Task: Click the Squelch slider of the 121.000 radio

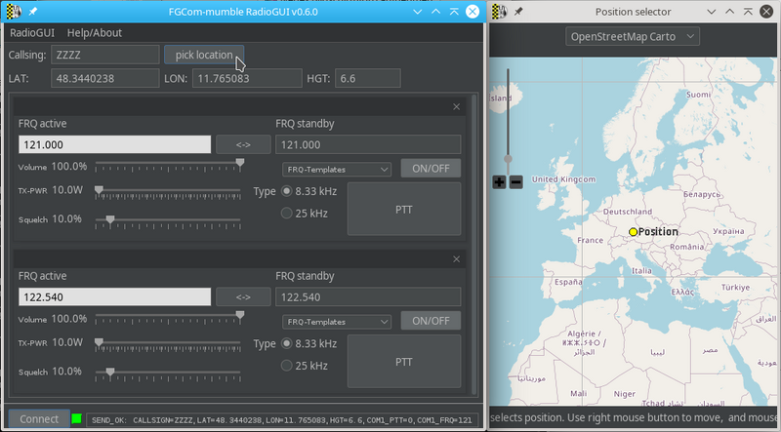Action: [168, 221]
